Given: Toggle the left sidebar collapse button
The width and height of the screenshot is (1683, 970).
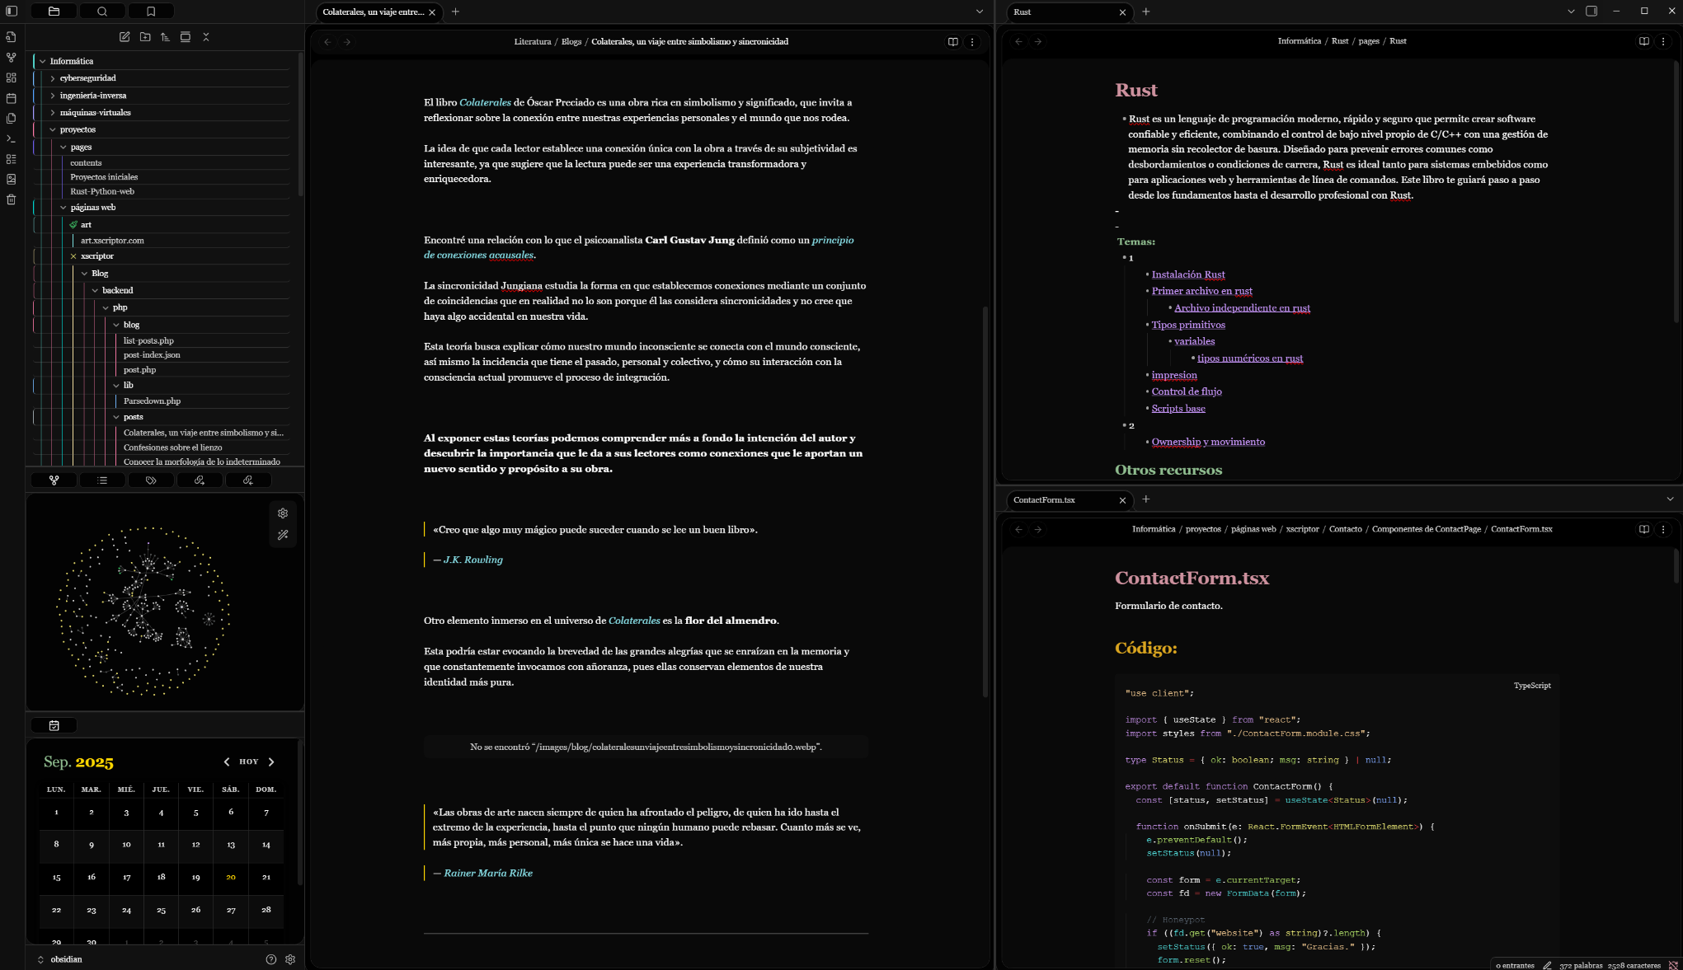Looking at the screenshot, I should tap(11, 11).
